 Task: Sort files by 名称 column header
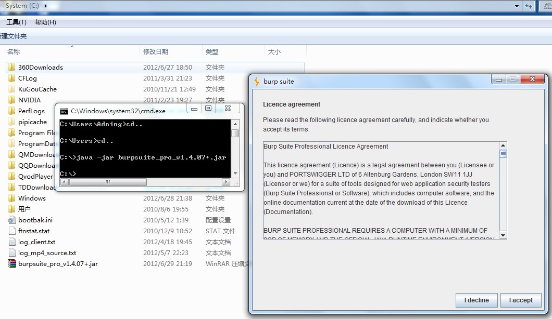click(14, 51)
